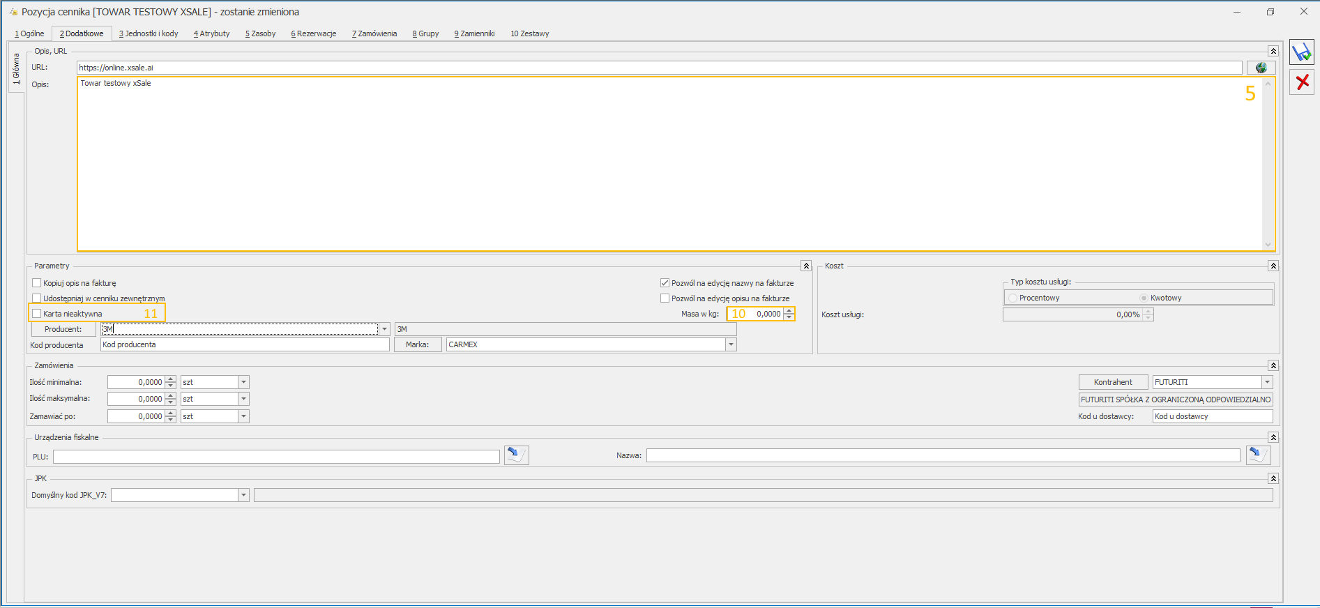Click the Kontrahent button
The height and width of the screenshot is (608, 1320).
[x=1113, y=382]
